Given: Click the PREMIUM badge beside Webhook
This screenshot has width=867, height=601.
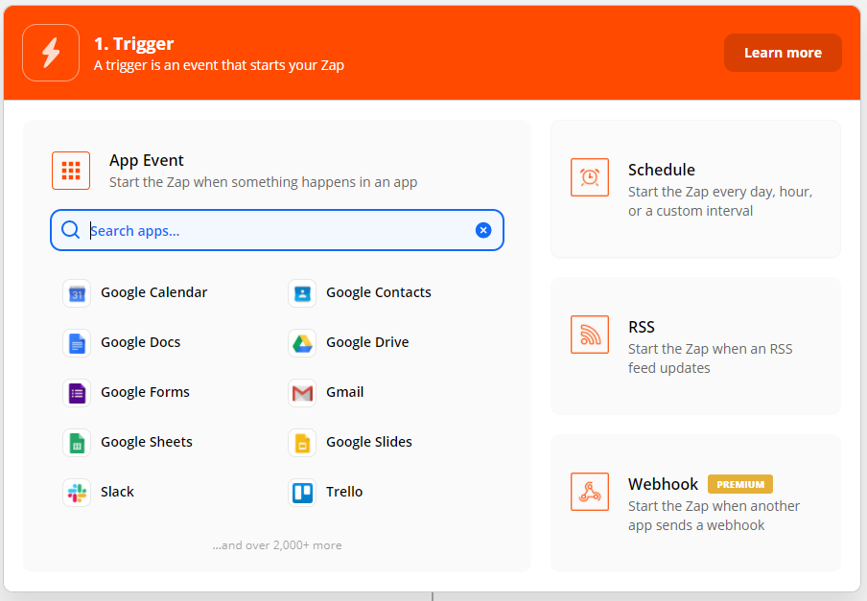Looking at the screenshot, I should click(740, 484).
